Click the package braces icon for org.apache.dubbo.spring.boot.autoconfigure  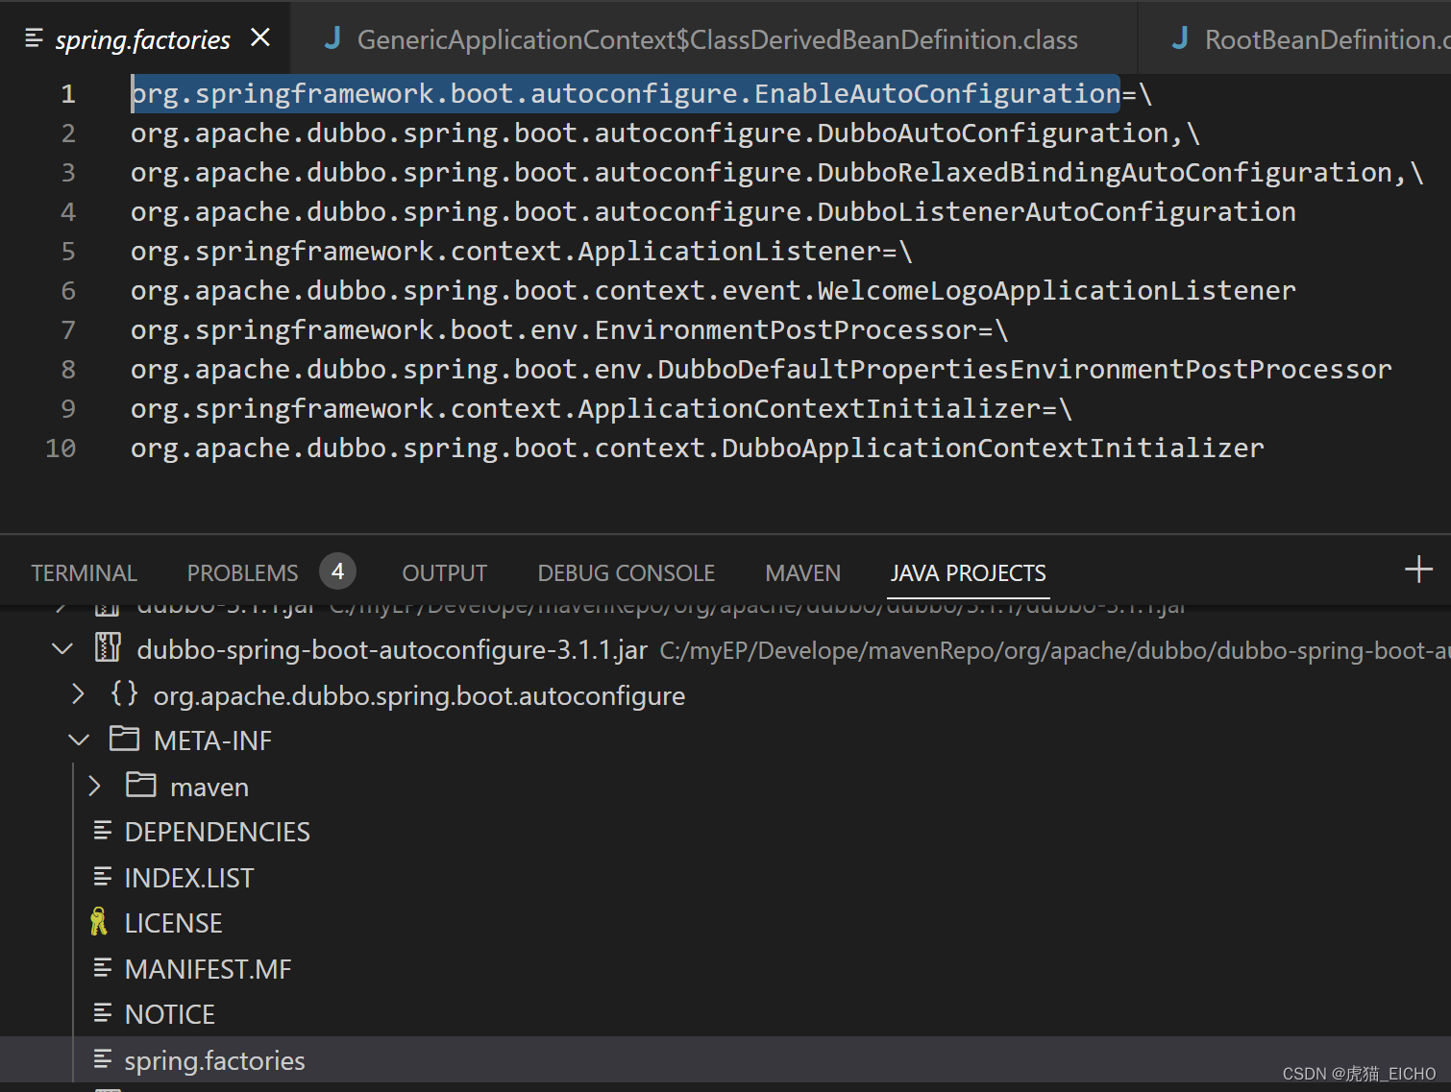point(124,693)
